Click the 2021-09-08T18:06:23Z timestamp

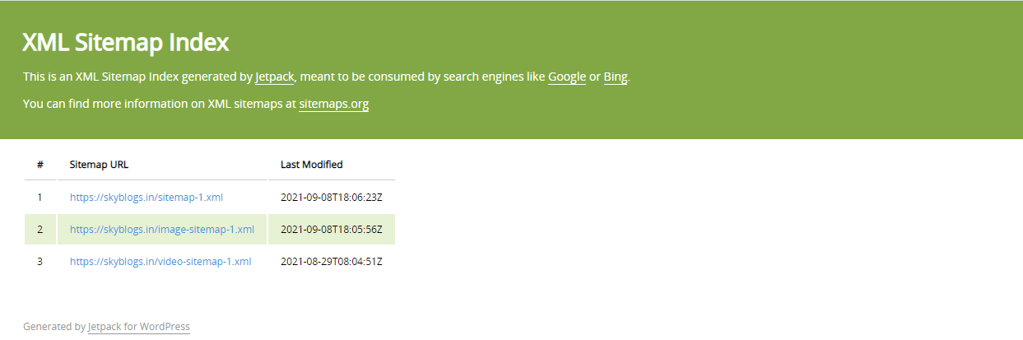tap(332, 198)
